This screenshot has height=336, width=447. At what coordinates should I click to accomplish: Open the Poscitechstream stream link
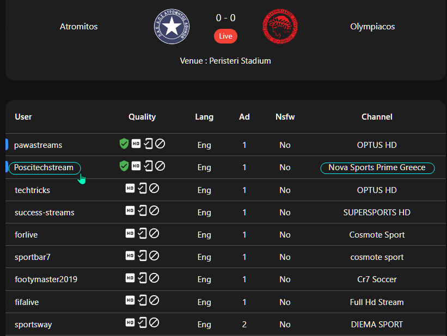pos(44,167)
